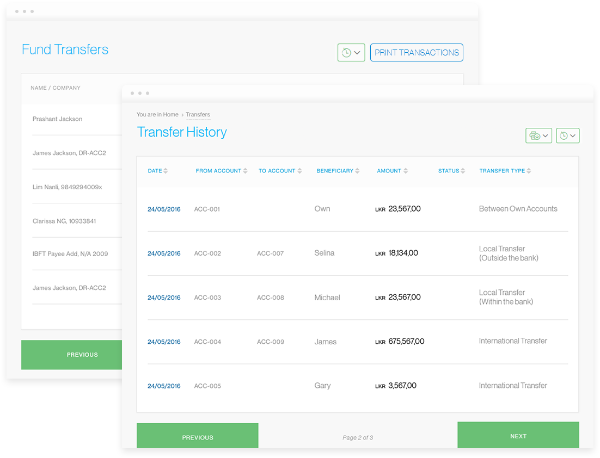The width and height of the screenshot is (600, 458).
Task: Open date link for ACC-002 row
Action: 164,253
